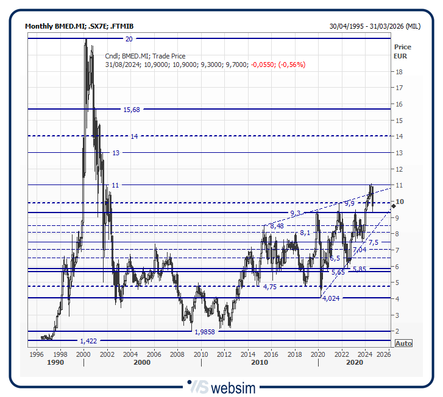Click the 4,75 dashed level label
443x397 pixels.
(270, 286)
